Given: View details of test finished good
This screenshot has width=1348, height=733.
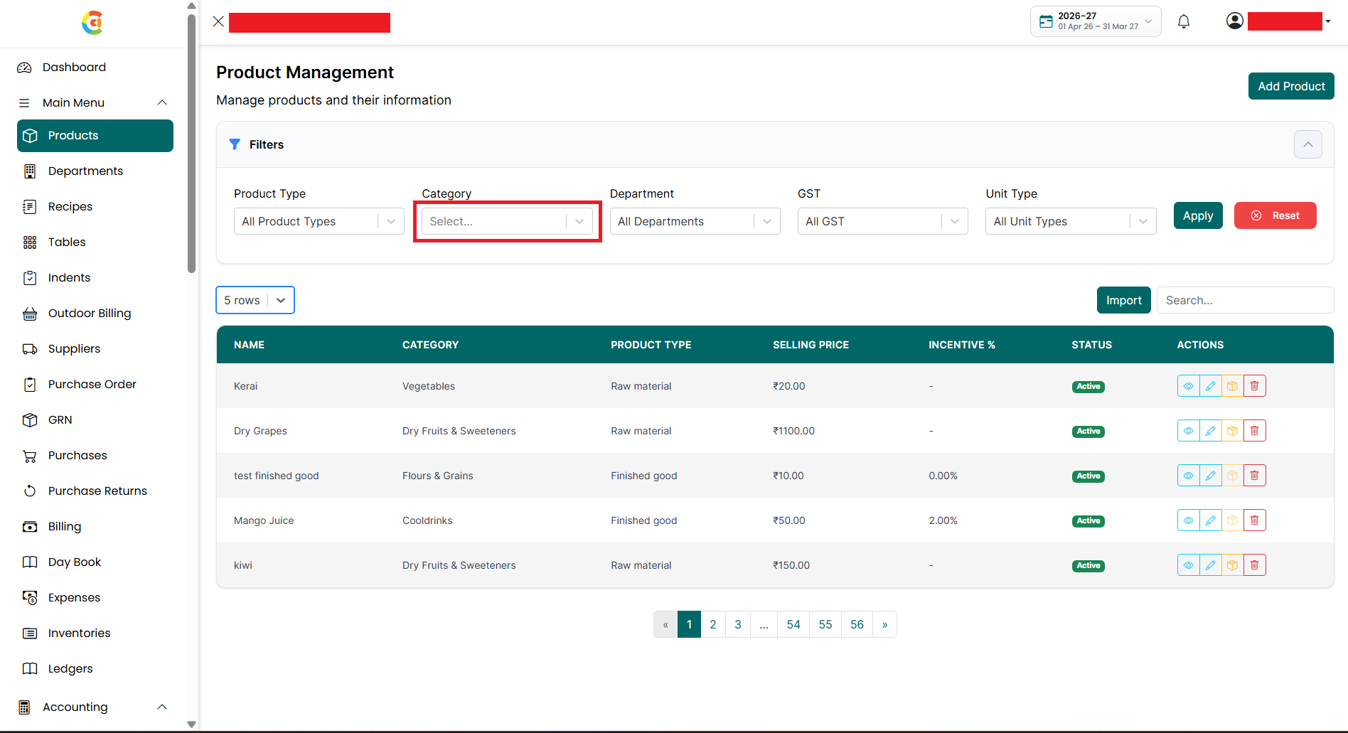Looking at the screenshot, I should point(1188,476).
